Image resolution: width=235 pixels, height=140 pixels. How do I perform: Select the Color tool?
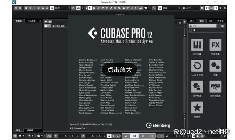click(140, 8)
